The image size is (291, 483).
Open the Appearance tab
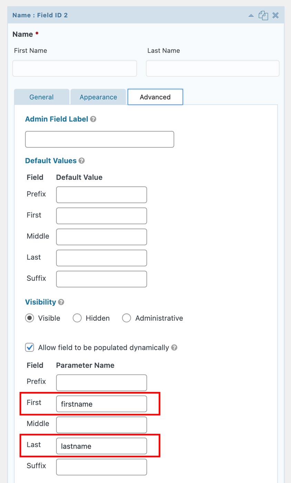98,97
